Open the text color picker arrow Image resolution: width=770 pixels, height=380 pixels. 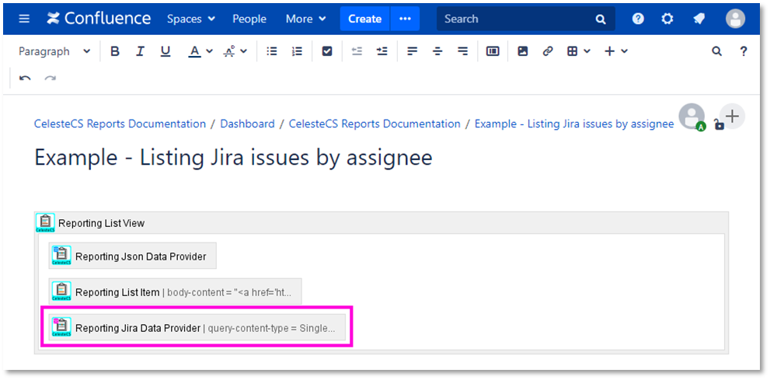[x=209, y=51]
